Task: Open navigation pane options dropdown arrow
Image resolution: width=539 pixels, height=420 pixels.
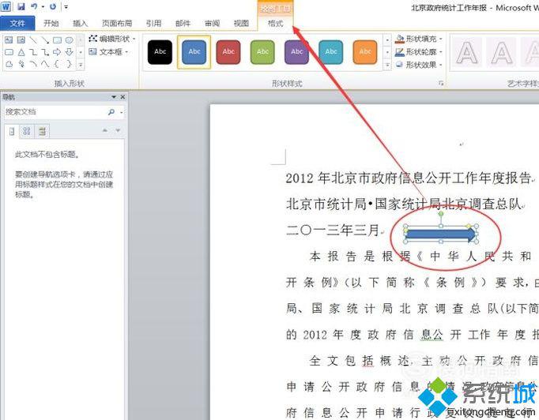Action: tap(114, 97)
